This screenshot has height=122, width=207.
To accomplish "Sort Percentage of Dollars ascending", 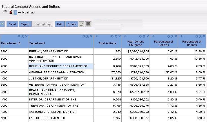I will tap(201, 36).
